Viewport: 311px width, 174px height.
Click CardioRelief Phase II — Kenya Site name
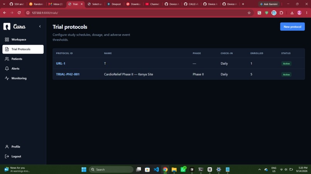(x=128, y=74)
